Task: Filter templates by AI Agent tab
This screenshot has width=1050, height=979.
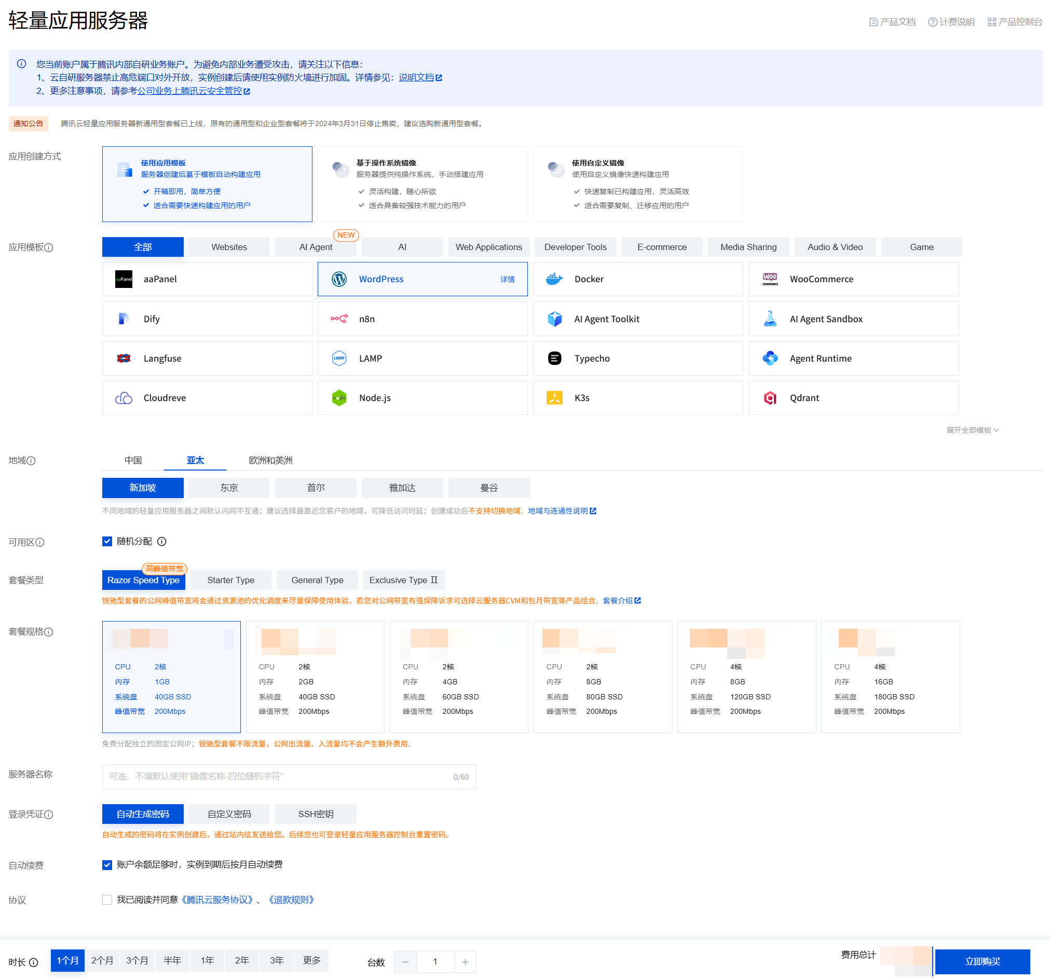Action: point(316,247)
